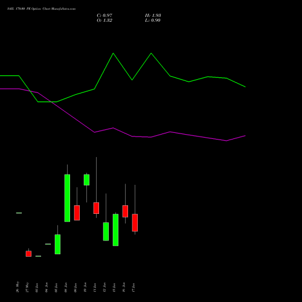Select the 06 Jun date label
Image resolution: width=302 pixels, height=302 pixels.
pos(66,288)
